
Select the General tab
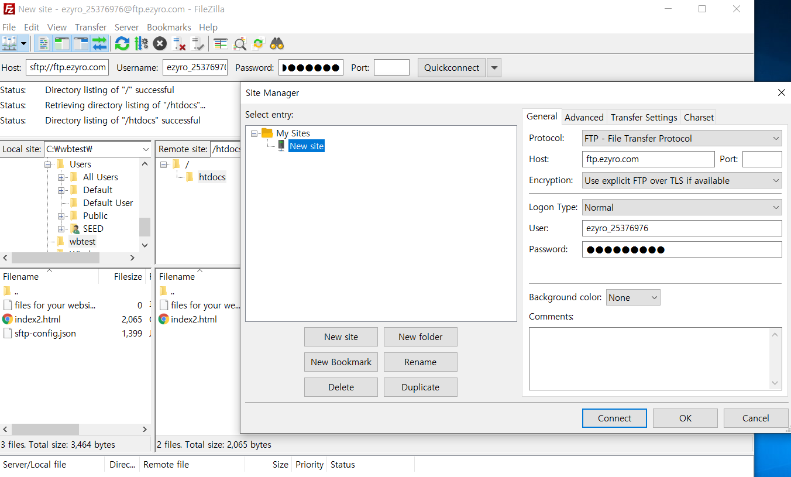(x=542, y=116)
